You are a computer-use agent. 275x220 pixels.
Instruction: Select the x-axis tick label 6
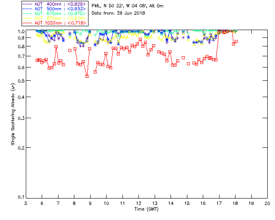point(42,203)
